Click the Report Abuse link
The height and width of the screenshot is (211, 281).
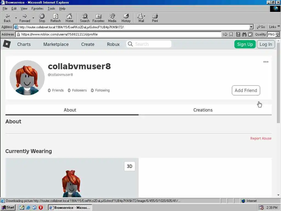point(261,138)
